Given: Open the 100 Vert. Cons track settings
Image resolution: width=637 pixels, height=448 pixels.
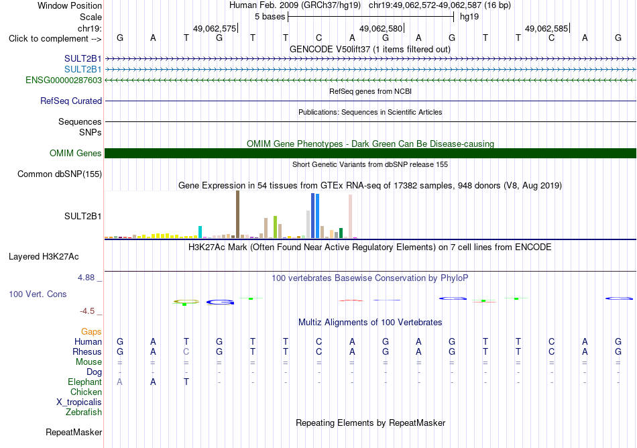Looking at the screenshot, I should (x=38, y=294).
